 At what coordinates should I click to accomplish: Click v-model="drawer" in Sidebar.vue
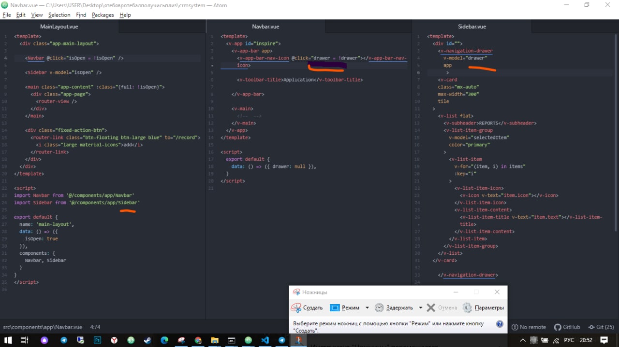point(465,58)
